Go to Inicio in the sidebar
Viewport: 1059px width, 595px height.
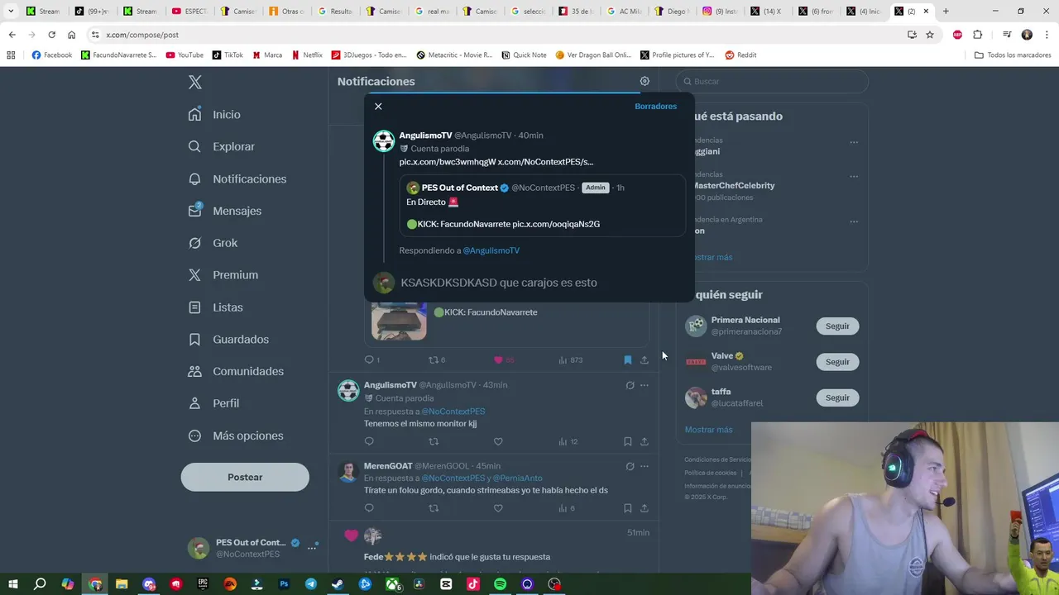(214, 115)
